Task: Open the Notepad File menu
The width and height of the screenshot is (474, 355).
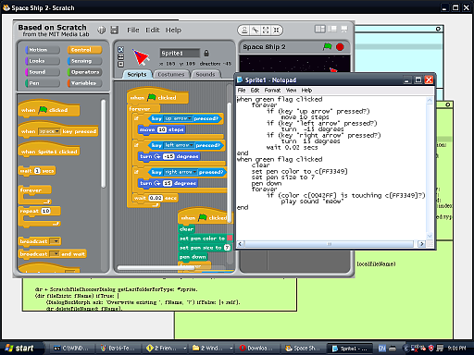Action: click(242, 91)
